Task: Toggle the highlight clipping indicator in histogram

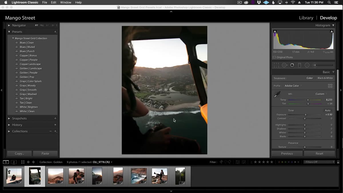Action: click(332, 31)
